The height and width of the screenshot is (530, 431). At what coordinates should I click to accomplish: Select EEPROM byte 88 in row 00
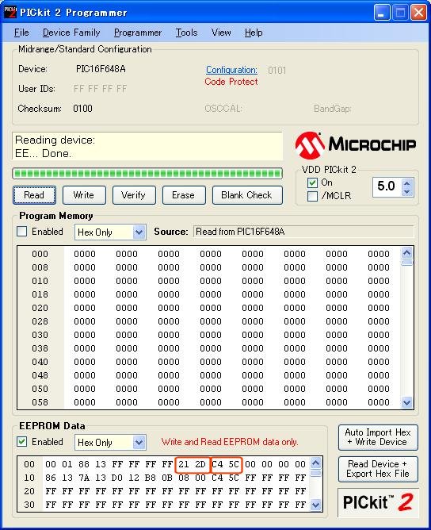click(x=84, y=464)
